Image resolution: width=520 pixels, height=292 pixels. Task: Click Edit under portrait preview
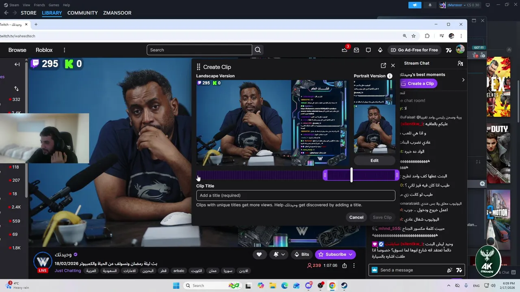click(374, 161)
